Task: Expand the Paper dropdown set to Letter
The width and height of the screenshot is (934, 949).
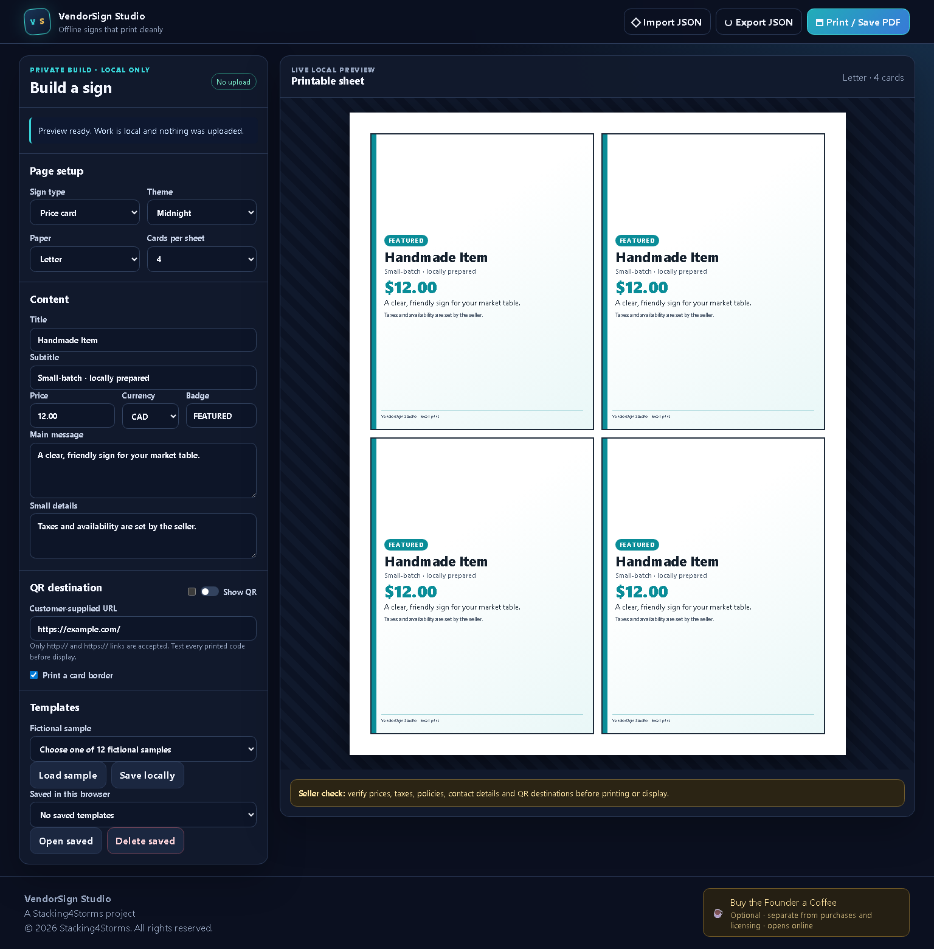Action: (x=85, y=259)
